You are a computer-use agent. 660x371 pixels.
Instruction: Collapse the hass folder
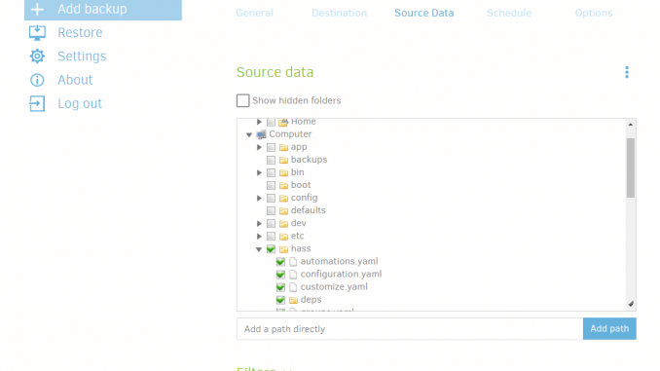coord(259,249)
